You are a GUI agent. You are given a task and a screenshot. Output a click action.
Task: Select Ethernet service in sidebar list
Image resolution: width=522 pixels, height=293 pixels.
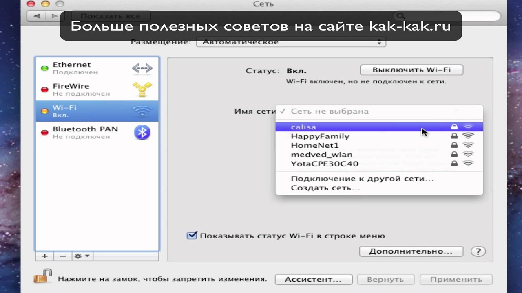[82, 68]
